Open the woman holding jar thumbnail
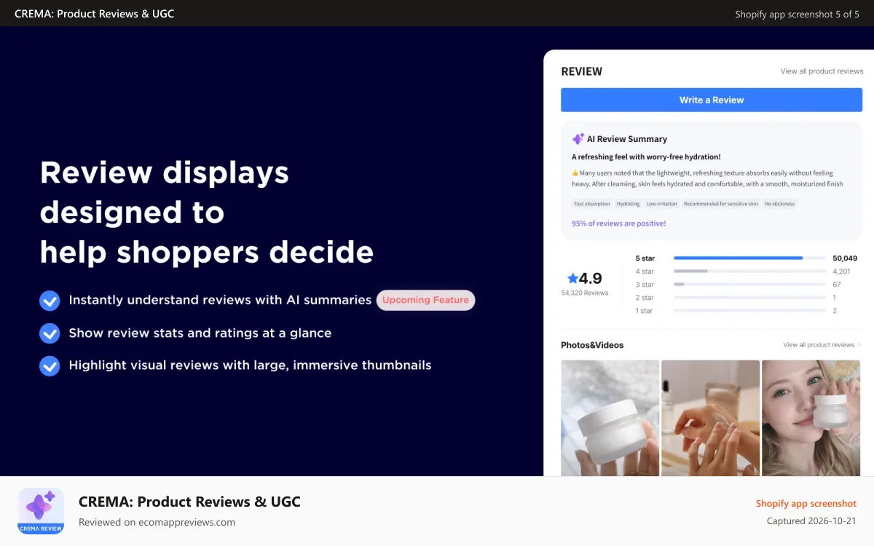The image size is (874, 546). pyautogui.click(x=811, y=418)
